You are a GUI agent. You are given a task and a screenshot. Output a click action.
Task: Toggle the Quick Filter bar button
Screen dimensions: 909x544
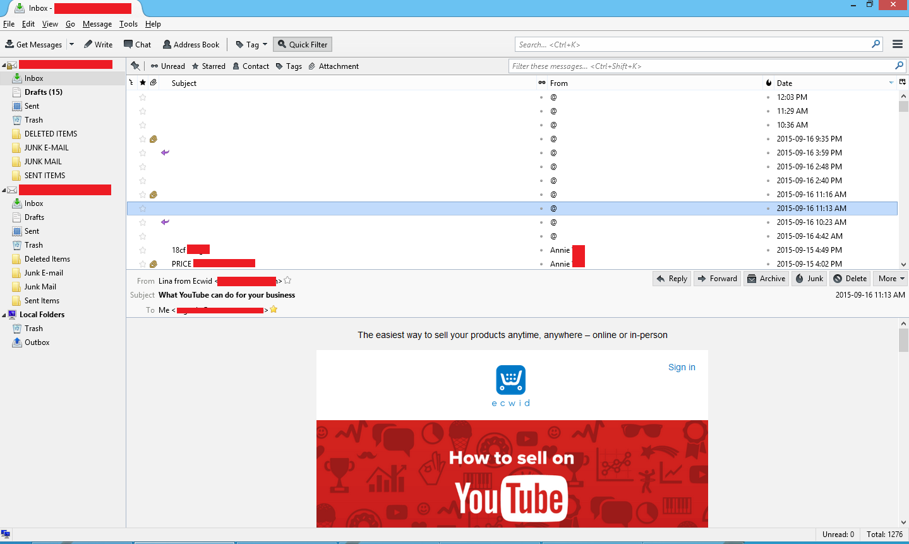(303, 44)
